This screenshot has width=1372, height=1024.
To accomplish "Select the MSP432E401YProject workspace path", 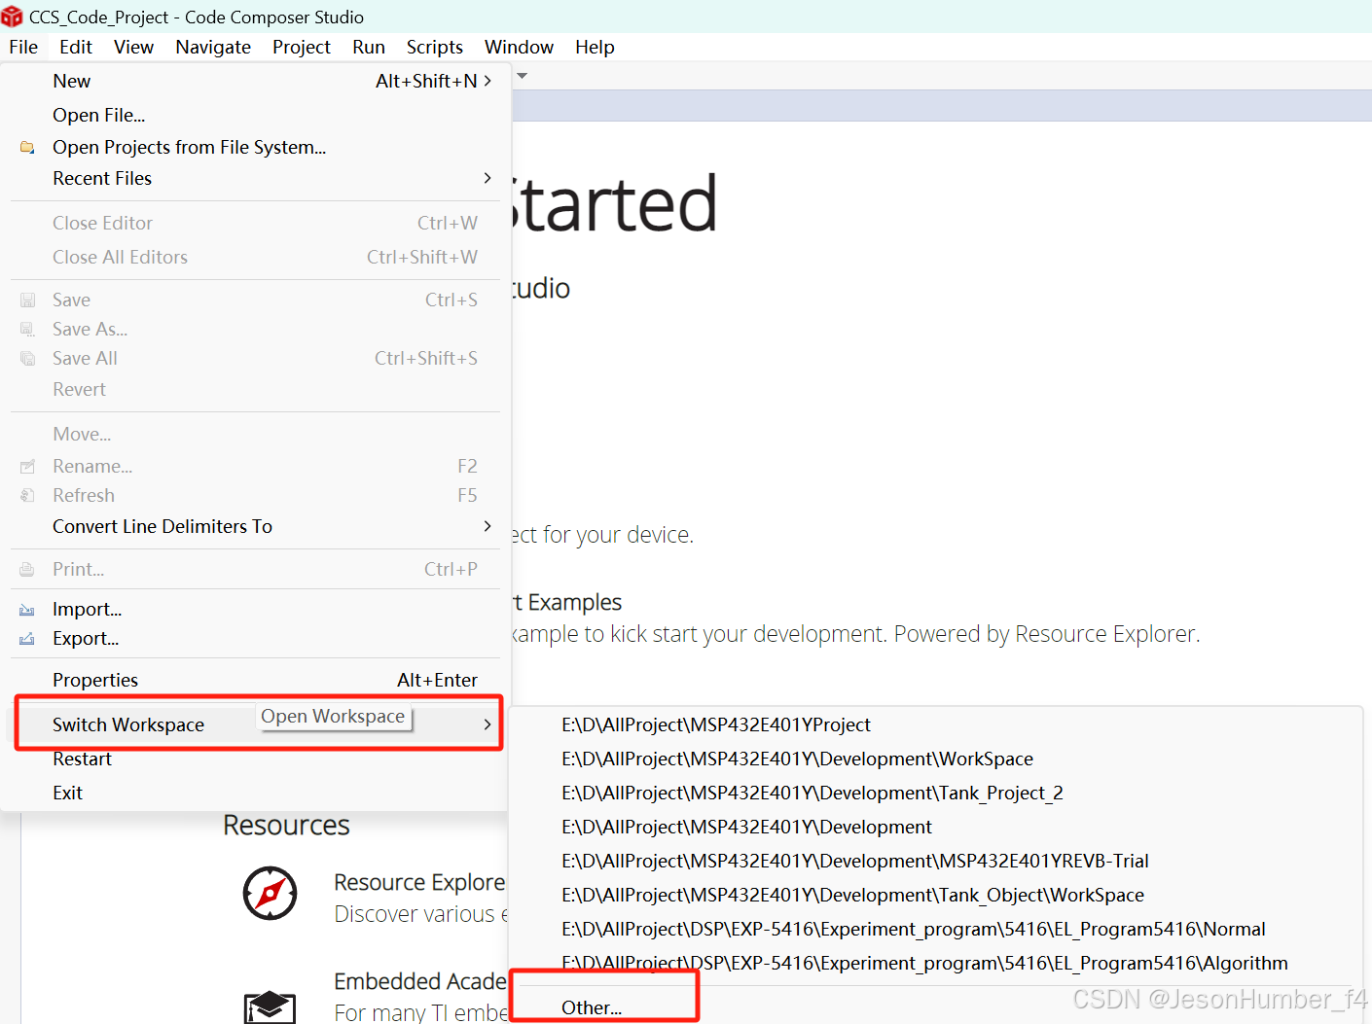I will 715,724.
